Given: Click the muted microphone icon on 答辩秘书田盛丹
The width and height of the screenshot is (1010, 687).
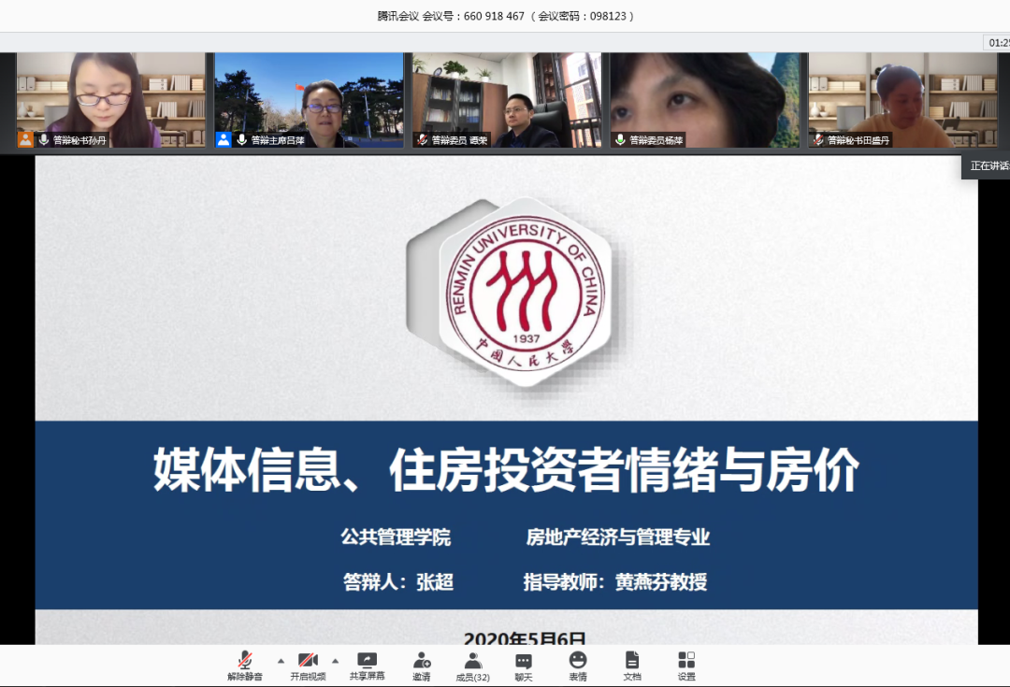Looking at the screenshot, I should pyautogui.click(x=818, y=139).
